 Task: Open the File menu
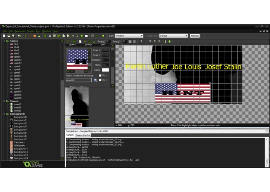(x=5, y=31)
